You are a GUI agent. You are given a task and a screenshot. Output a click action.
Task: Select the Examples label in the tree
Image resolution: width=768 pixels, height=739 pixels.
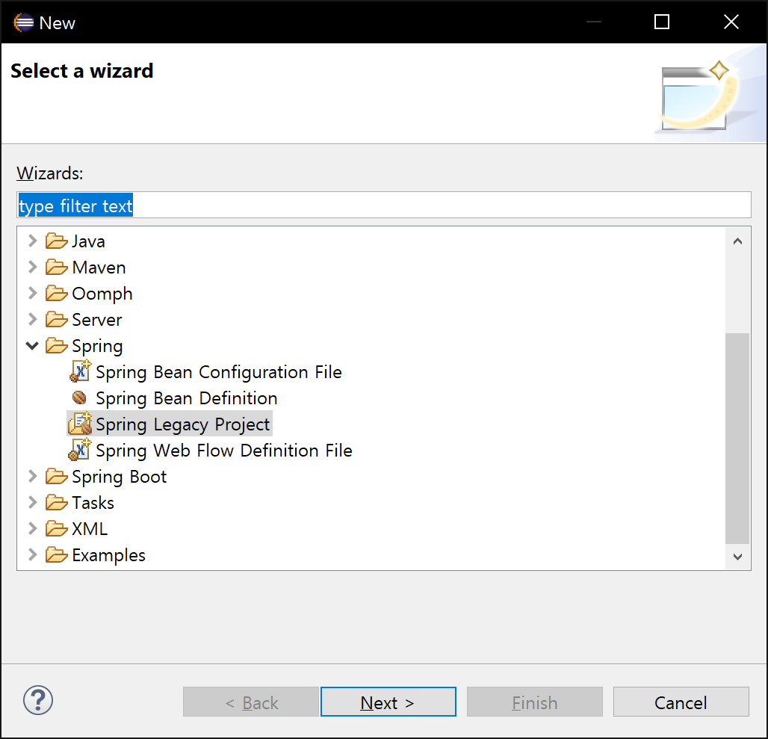[x=108, y=555]
